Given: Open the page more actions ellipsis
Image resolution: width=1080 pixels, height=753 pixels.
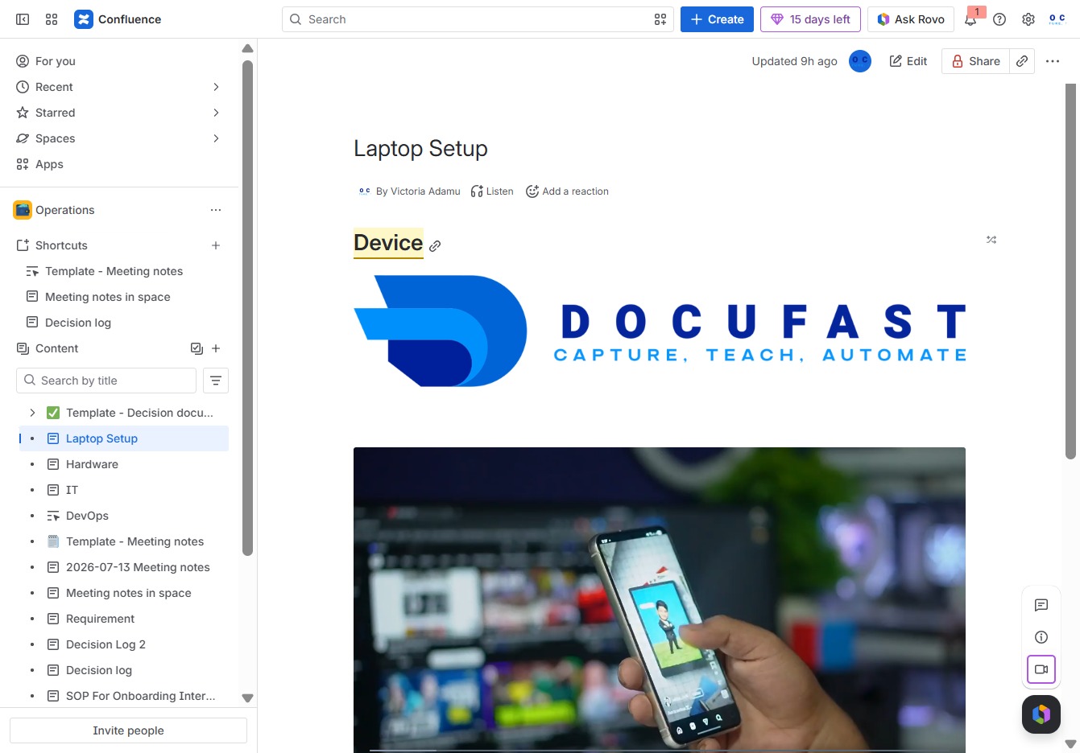Looking at the screenshot, I should [x=1053, y=61].
